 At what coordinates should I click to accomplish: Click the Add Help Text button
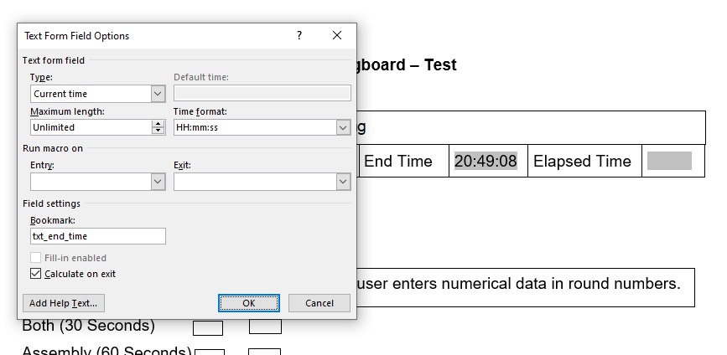coord(64,303)
